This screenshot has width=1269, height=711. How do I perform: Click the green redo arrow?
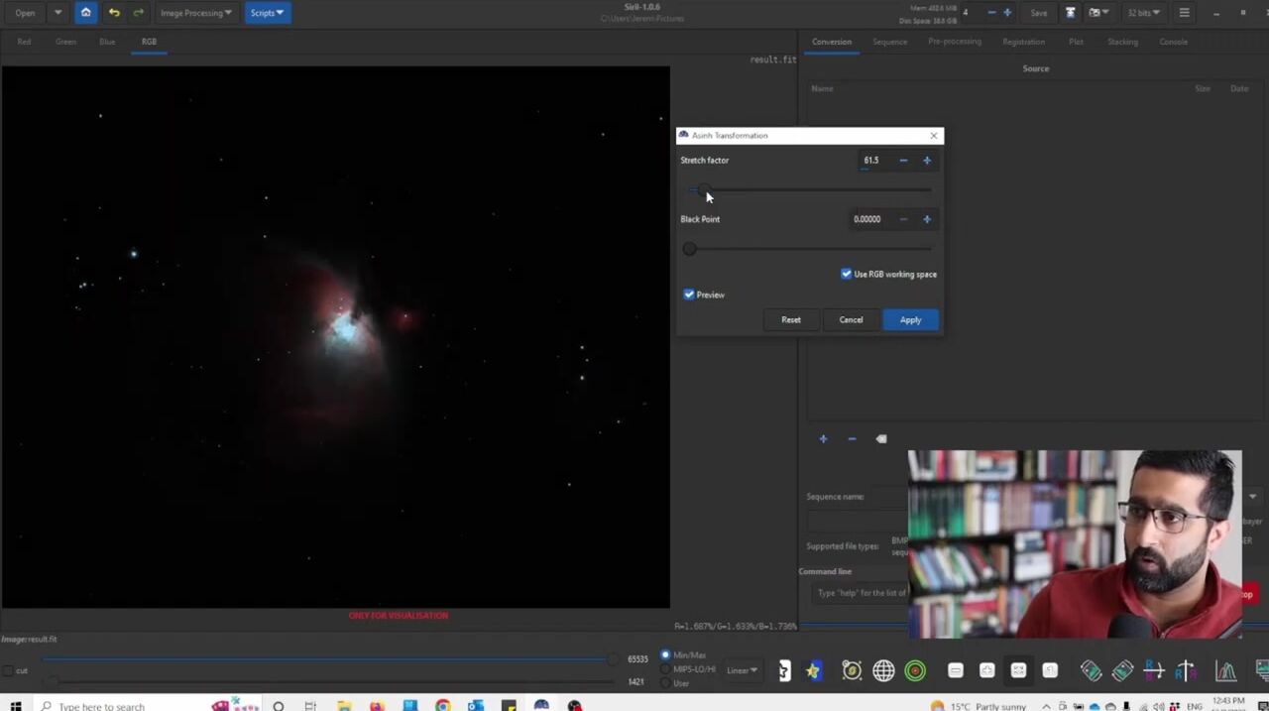[138, 13]
